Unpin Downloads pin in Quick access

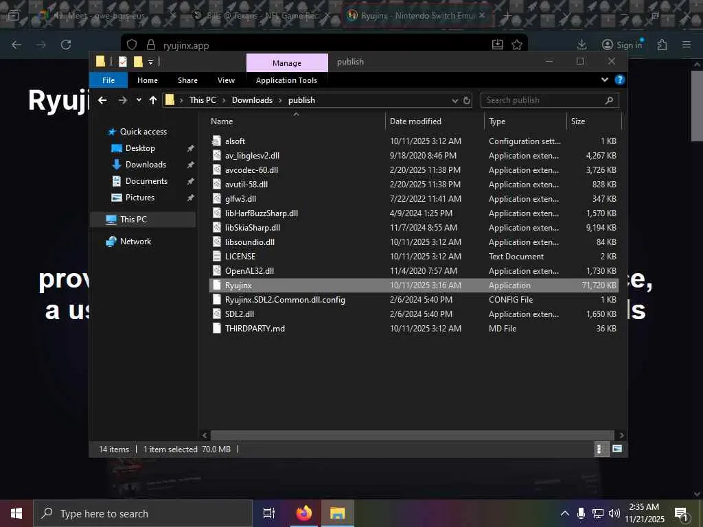[191, 165]
